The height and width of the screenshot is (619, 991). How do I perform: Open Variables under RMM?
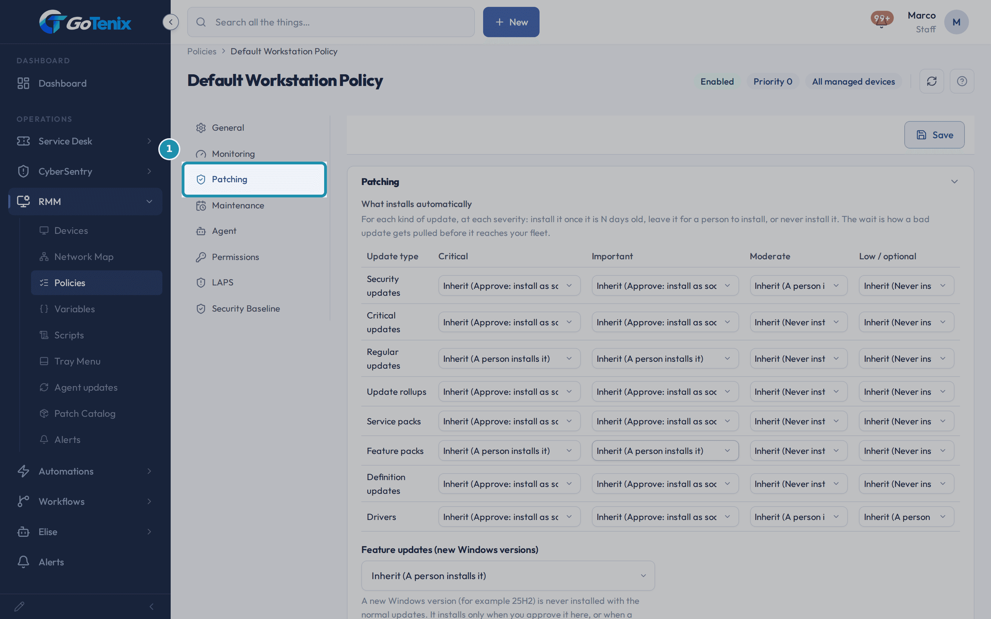(97, 309)
